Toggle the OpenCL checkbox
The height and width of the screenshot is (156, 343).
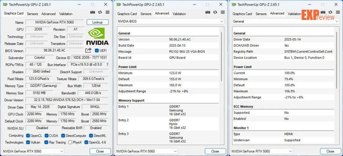coord(28,136)
